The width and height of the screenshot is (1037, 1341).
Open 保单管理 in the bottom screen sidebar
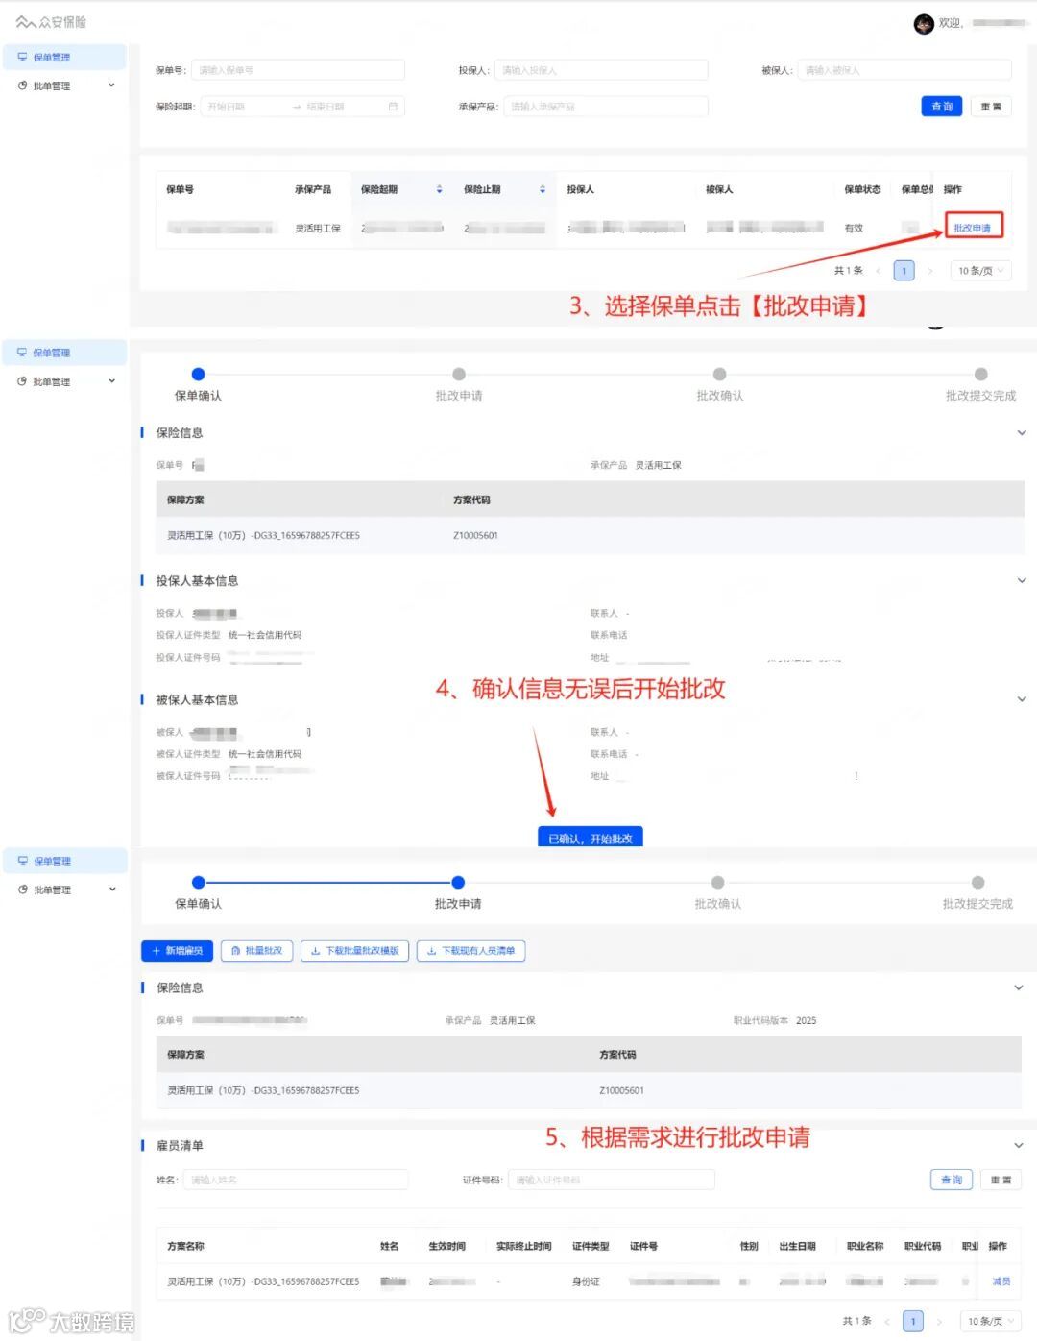(x=64, y=861)
